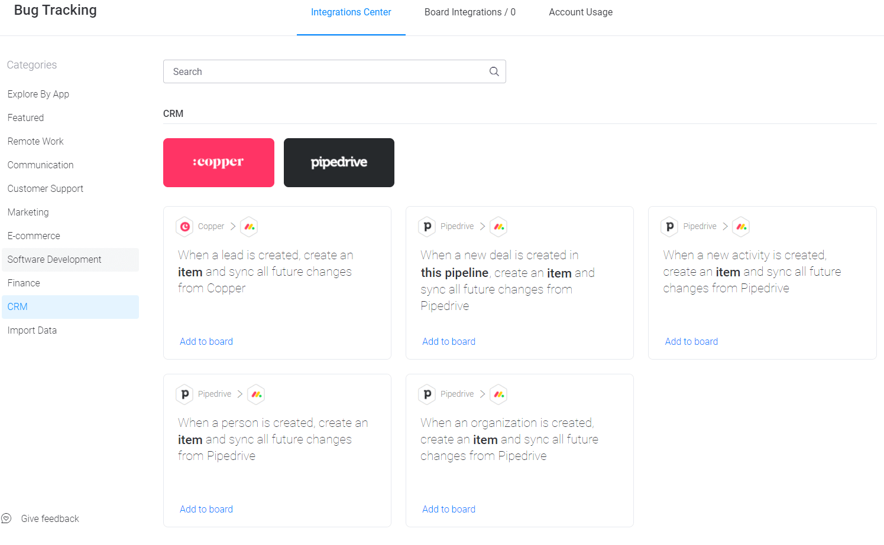The image size is (884, 545).
Task: Select the E-commerce category
Action: (70, 236)
